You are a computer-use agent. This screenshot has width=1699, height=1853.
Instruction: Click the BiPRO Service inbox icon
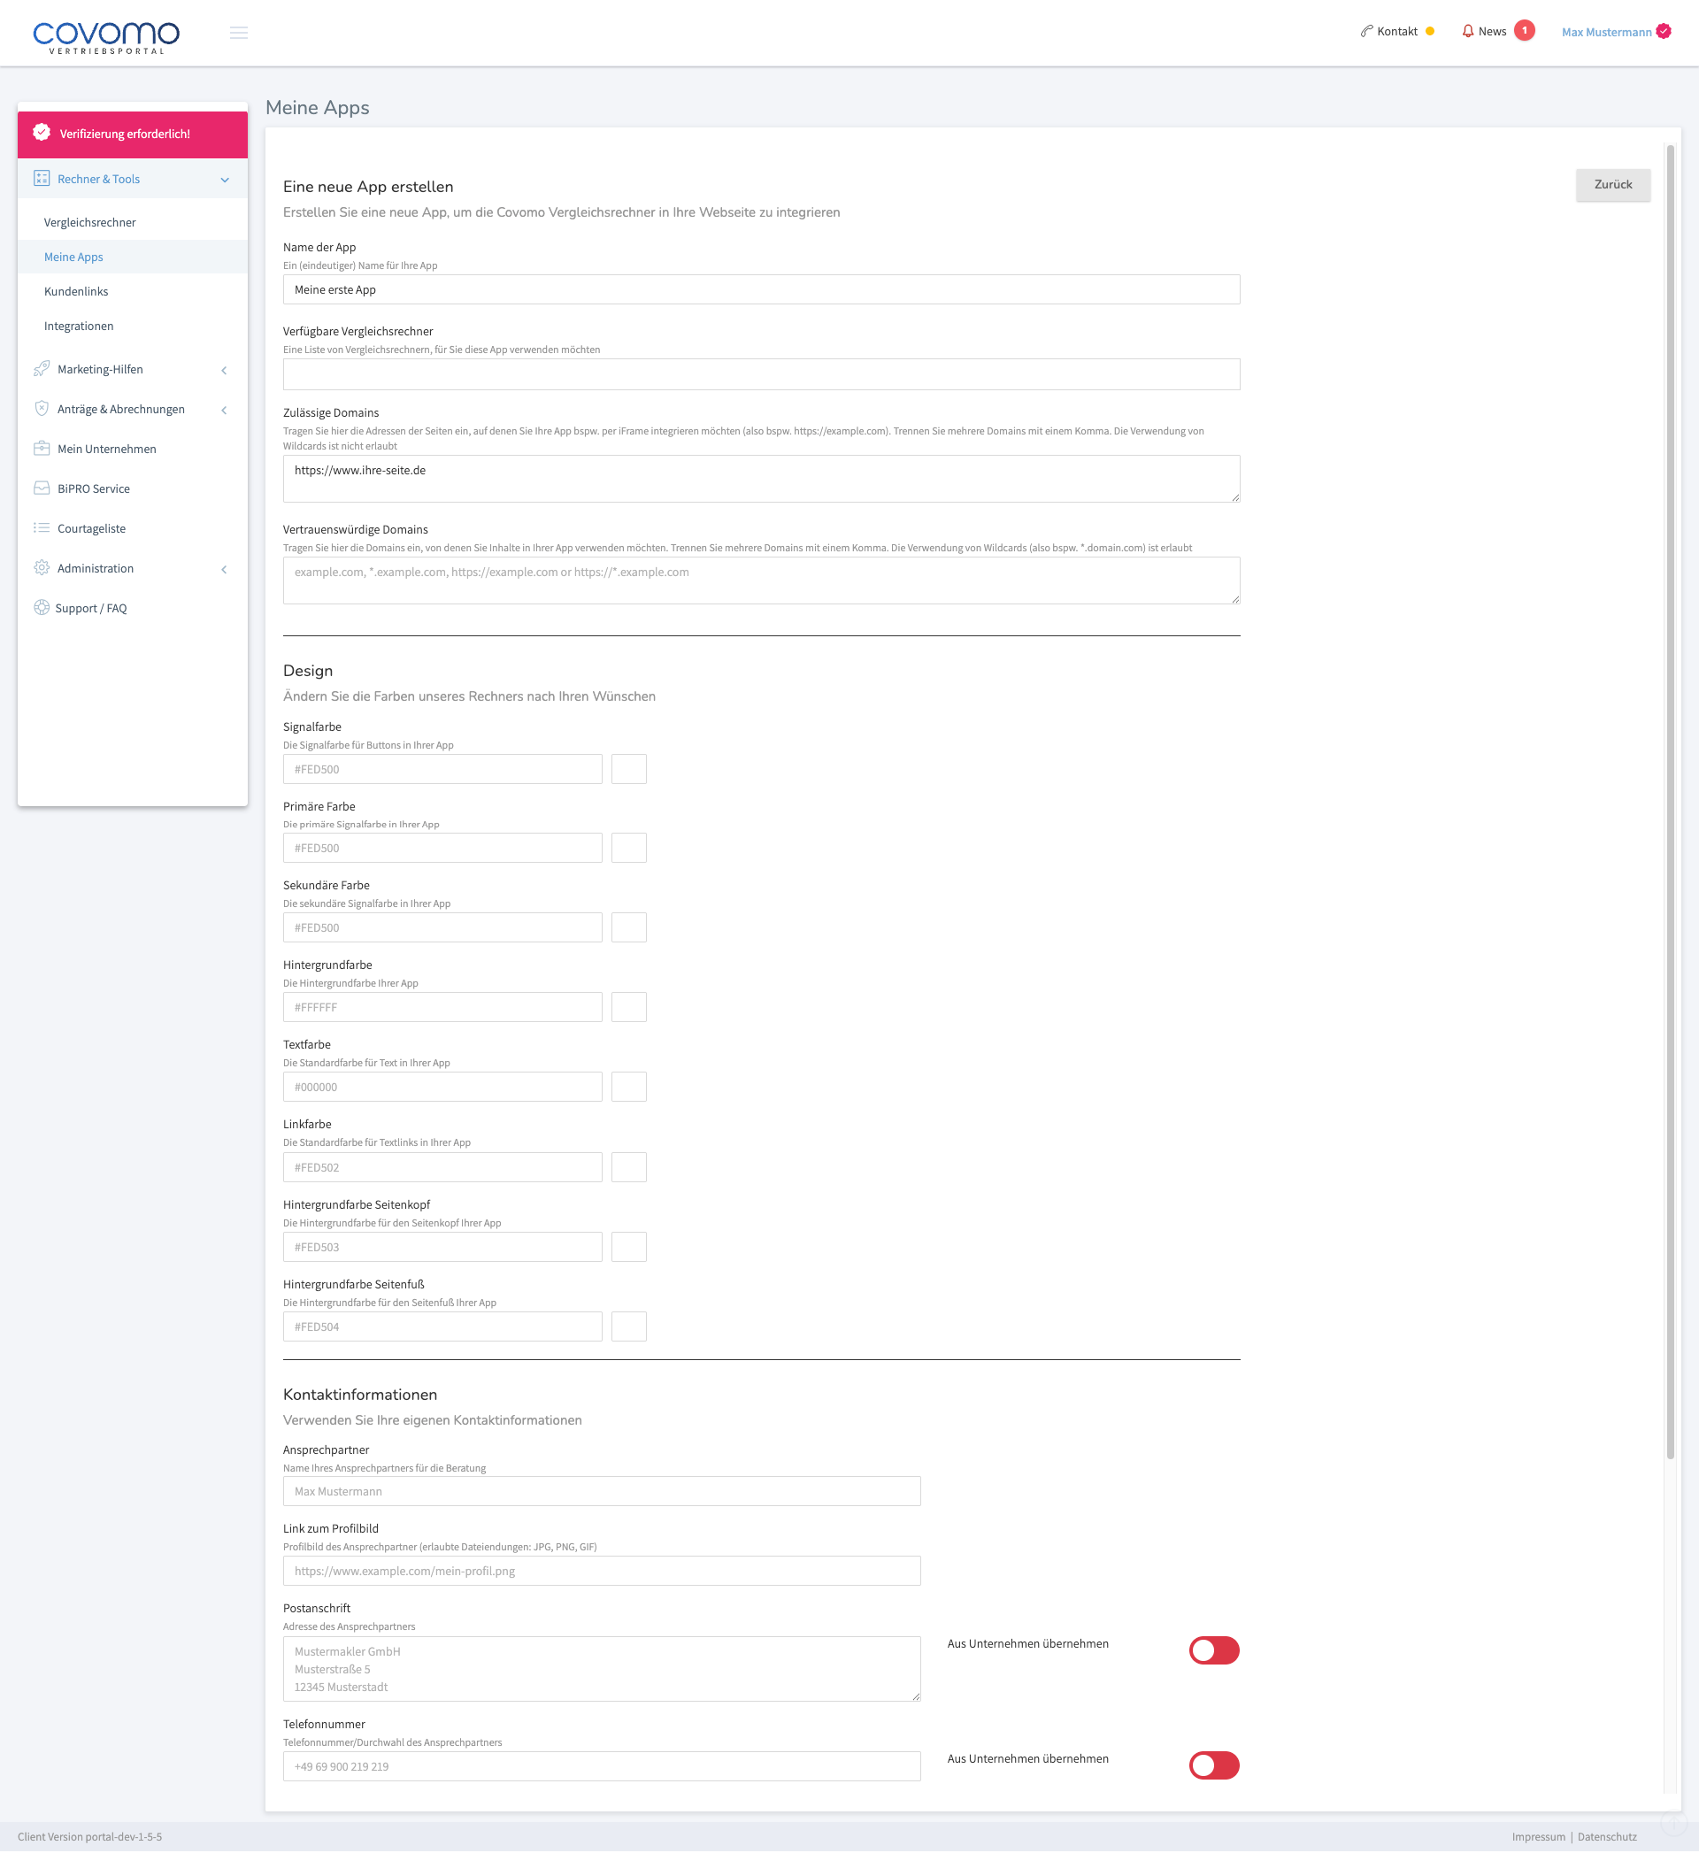pyautogui.click(x=42, y=488)
